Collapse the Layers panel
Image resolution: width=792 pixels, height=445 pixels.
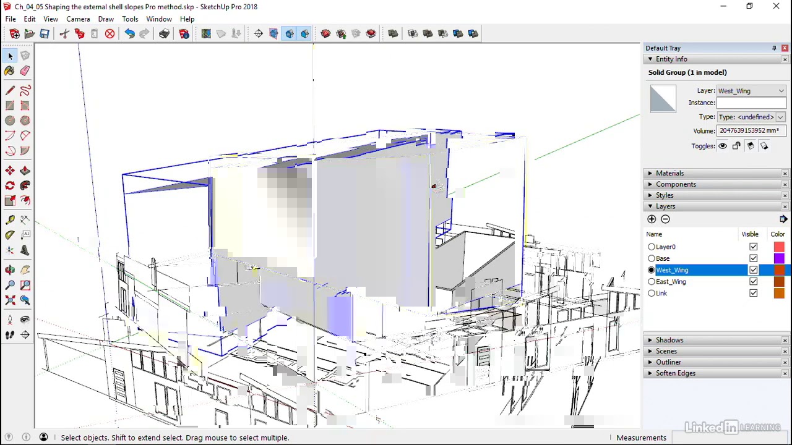(x=650, y=206)
